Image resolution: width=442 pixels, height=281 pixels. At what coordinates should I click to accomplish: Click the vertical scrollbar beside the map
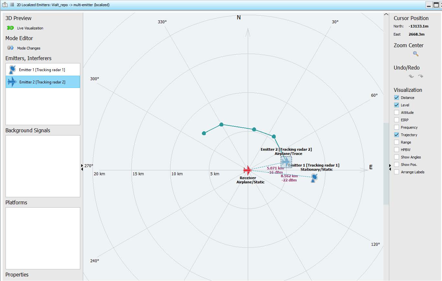click(x=386, y=163)
